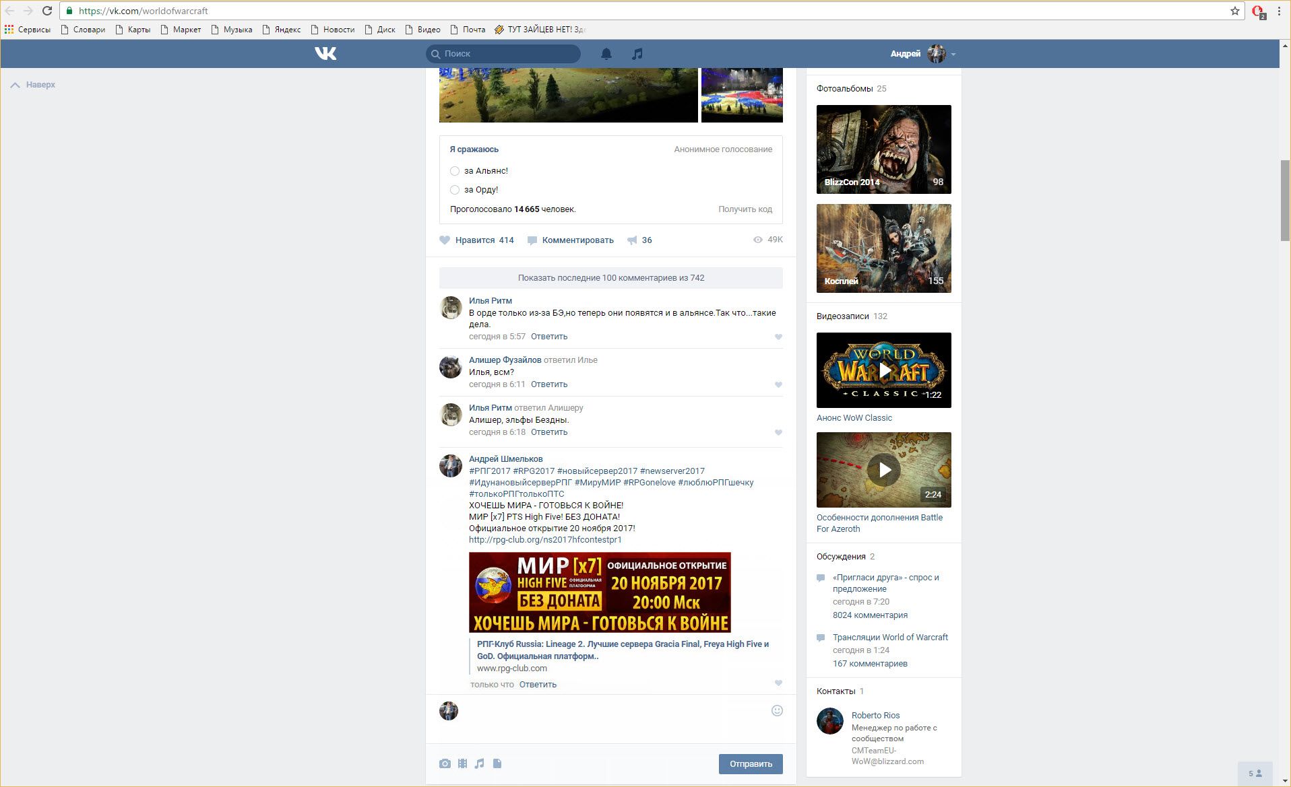Image resolution: width=1291 pixels, height=787 pixels.
Task: Attach a document to the comment
Action: [x=497, y=763]
